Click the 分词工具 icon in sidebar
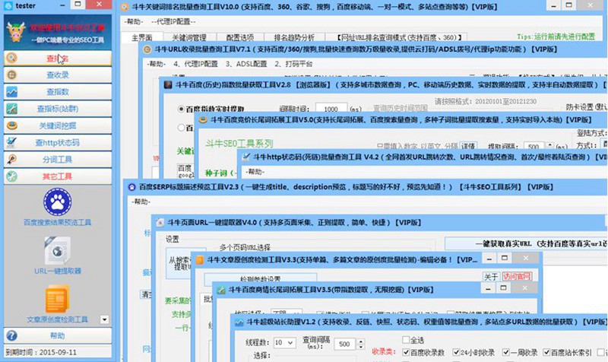This screenshot has height=362, width=608. (13, 160)
